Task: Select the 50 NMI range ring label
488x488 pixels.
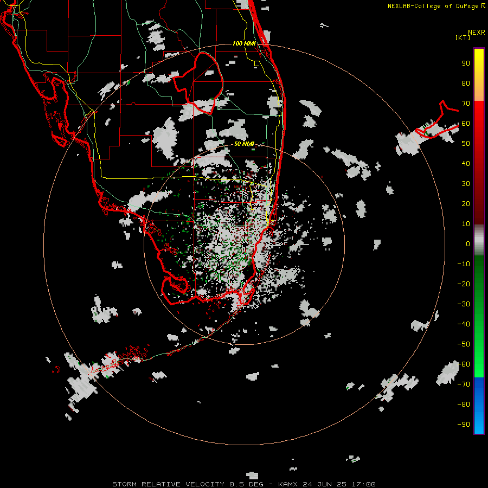Action: click(245, 144)
